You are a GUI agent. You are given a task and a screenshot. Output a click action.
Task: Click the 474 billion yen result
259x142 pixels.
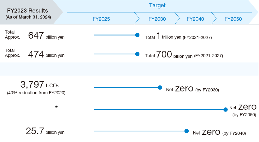(x=46, y=54)
